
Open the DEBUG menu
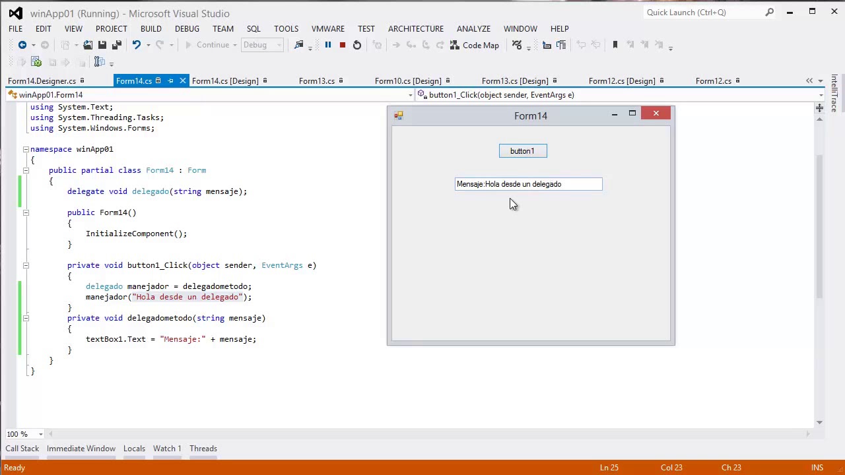coord(187,28)
